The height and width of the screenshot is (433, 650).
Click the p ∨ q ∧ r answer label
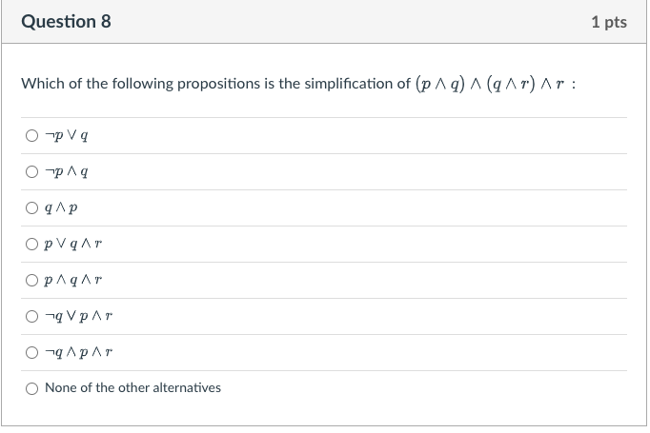[73, 245]
